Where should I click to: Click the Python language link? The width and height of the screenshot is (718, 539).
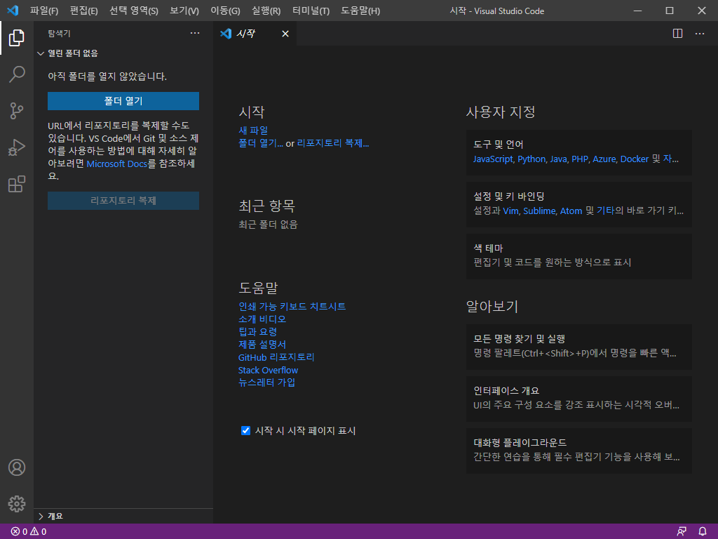531,159
